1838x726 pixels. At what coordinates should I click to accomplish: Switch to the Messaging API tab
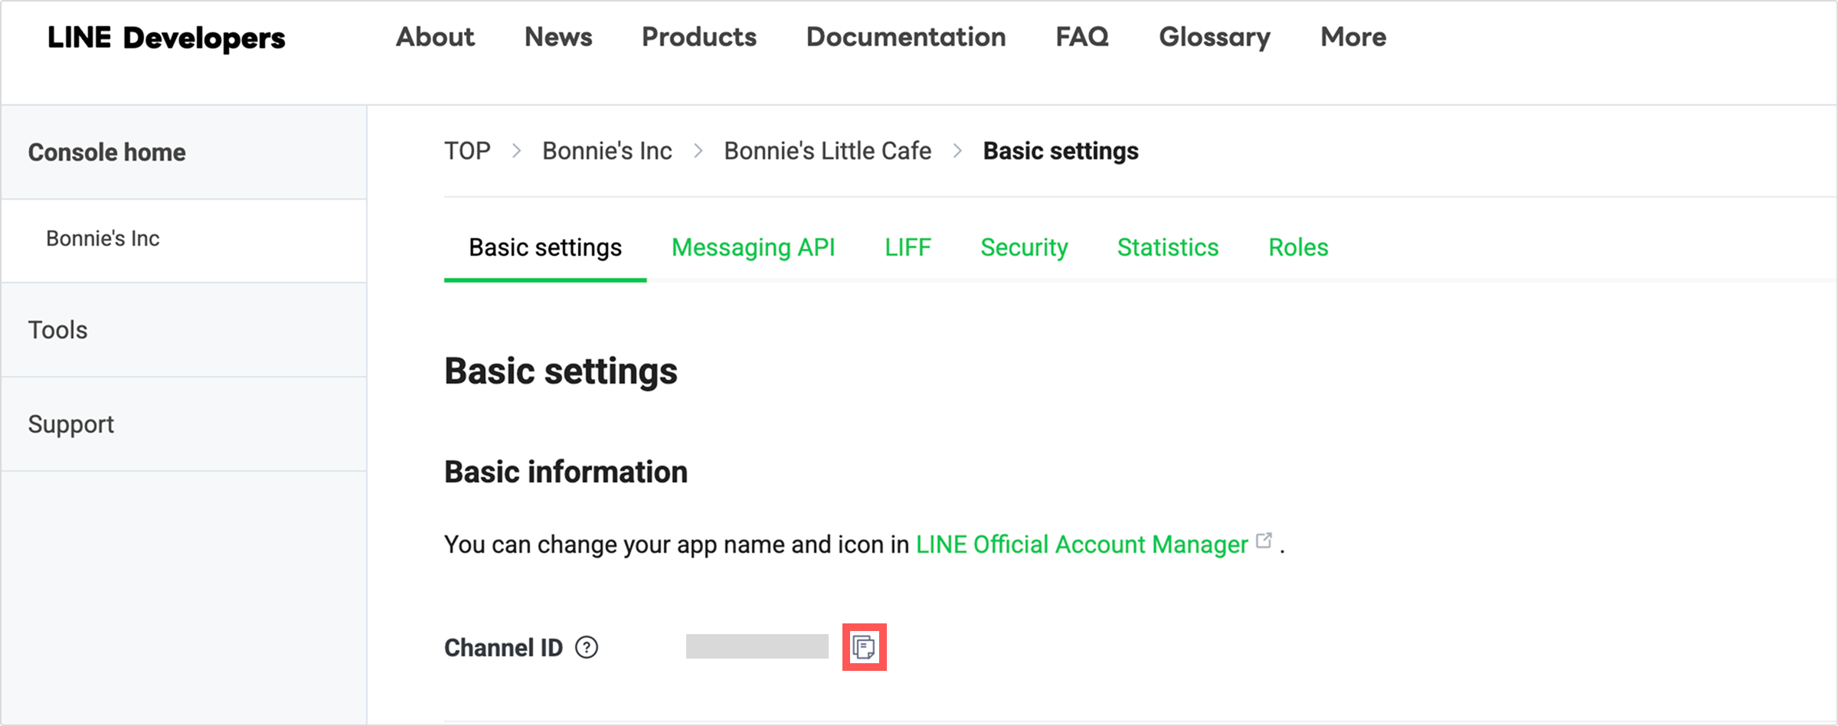click(x=754, y=247)
